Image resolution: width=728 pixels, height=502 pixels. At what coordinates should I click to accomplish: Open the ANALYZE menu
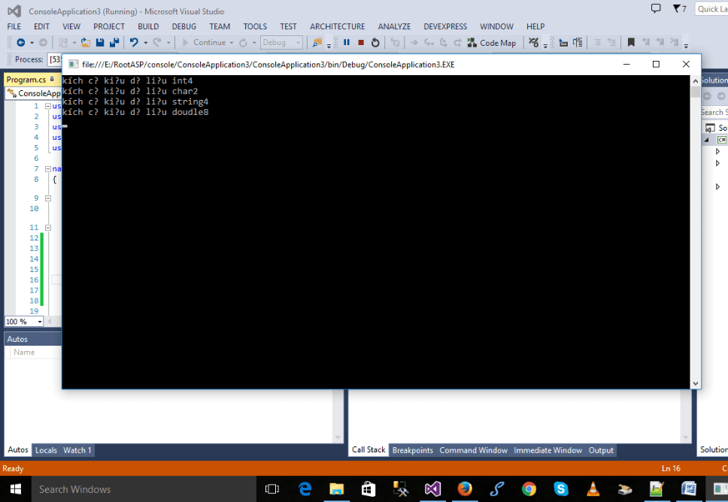tap(394, 26)
